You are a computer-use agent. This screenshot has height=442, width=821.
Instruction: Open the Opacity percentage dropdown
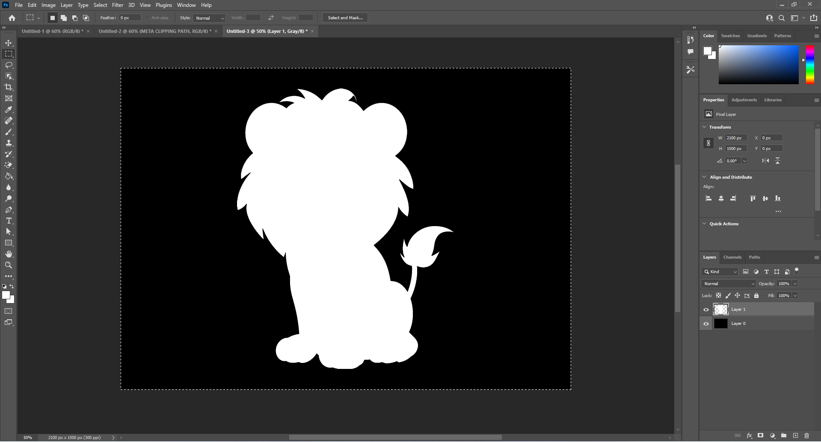pyautogui.click(x=794, y=283)
